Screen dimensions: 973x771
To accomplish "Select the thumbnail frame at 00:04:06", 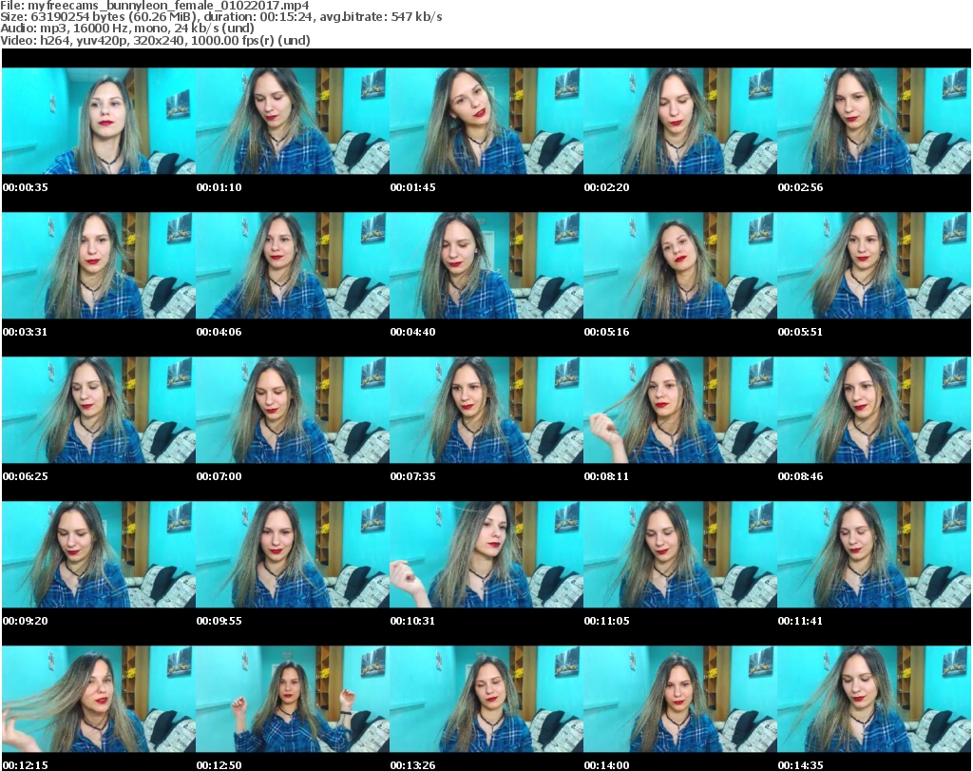I will [293, 265].
